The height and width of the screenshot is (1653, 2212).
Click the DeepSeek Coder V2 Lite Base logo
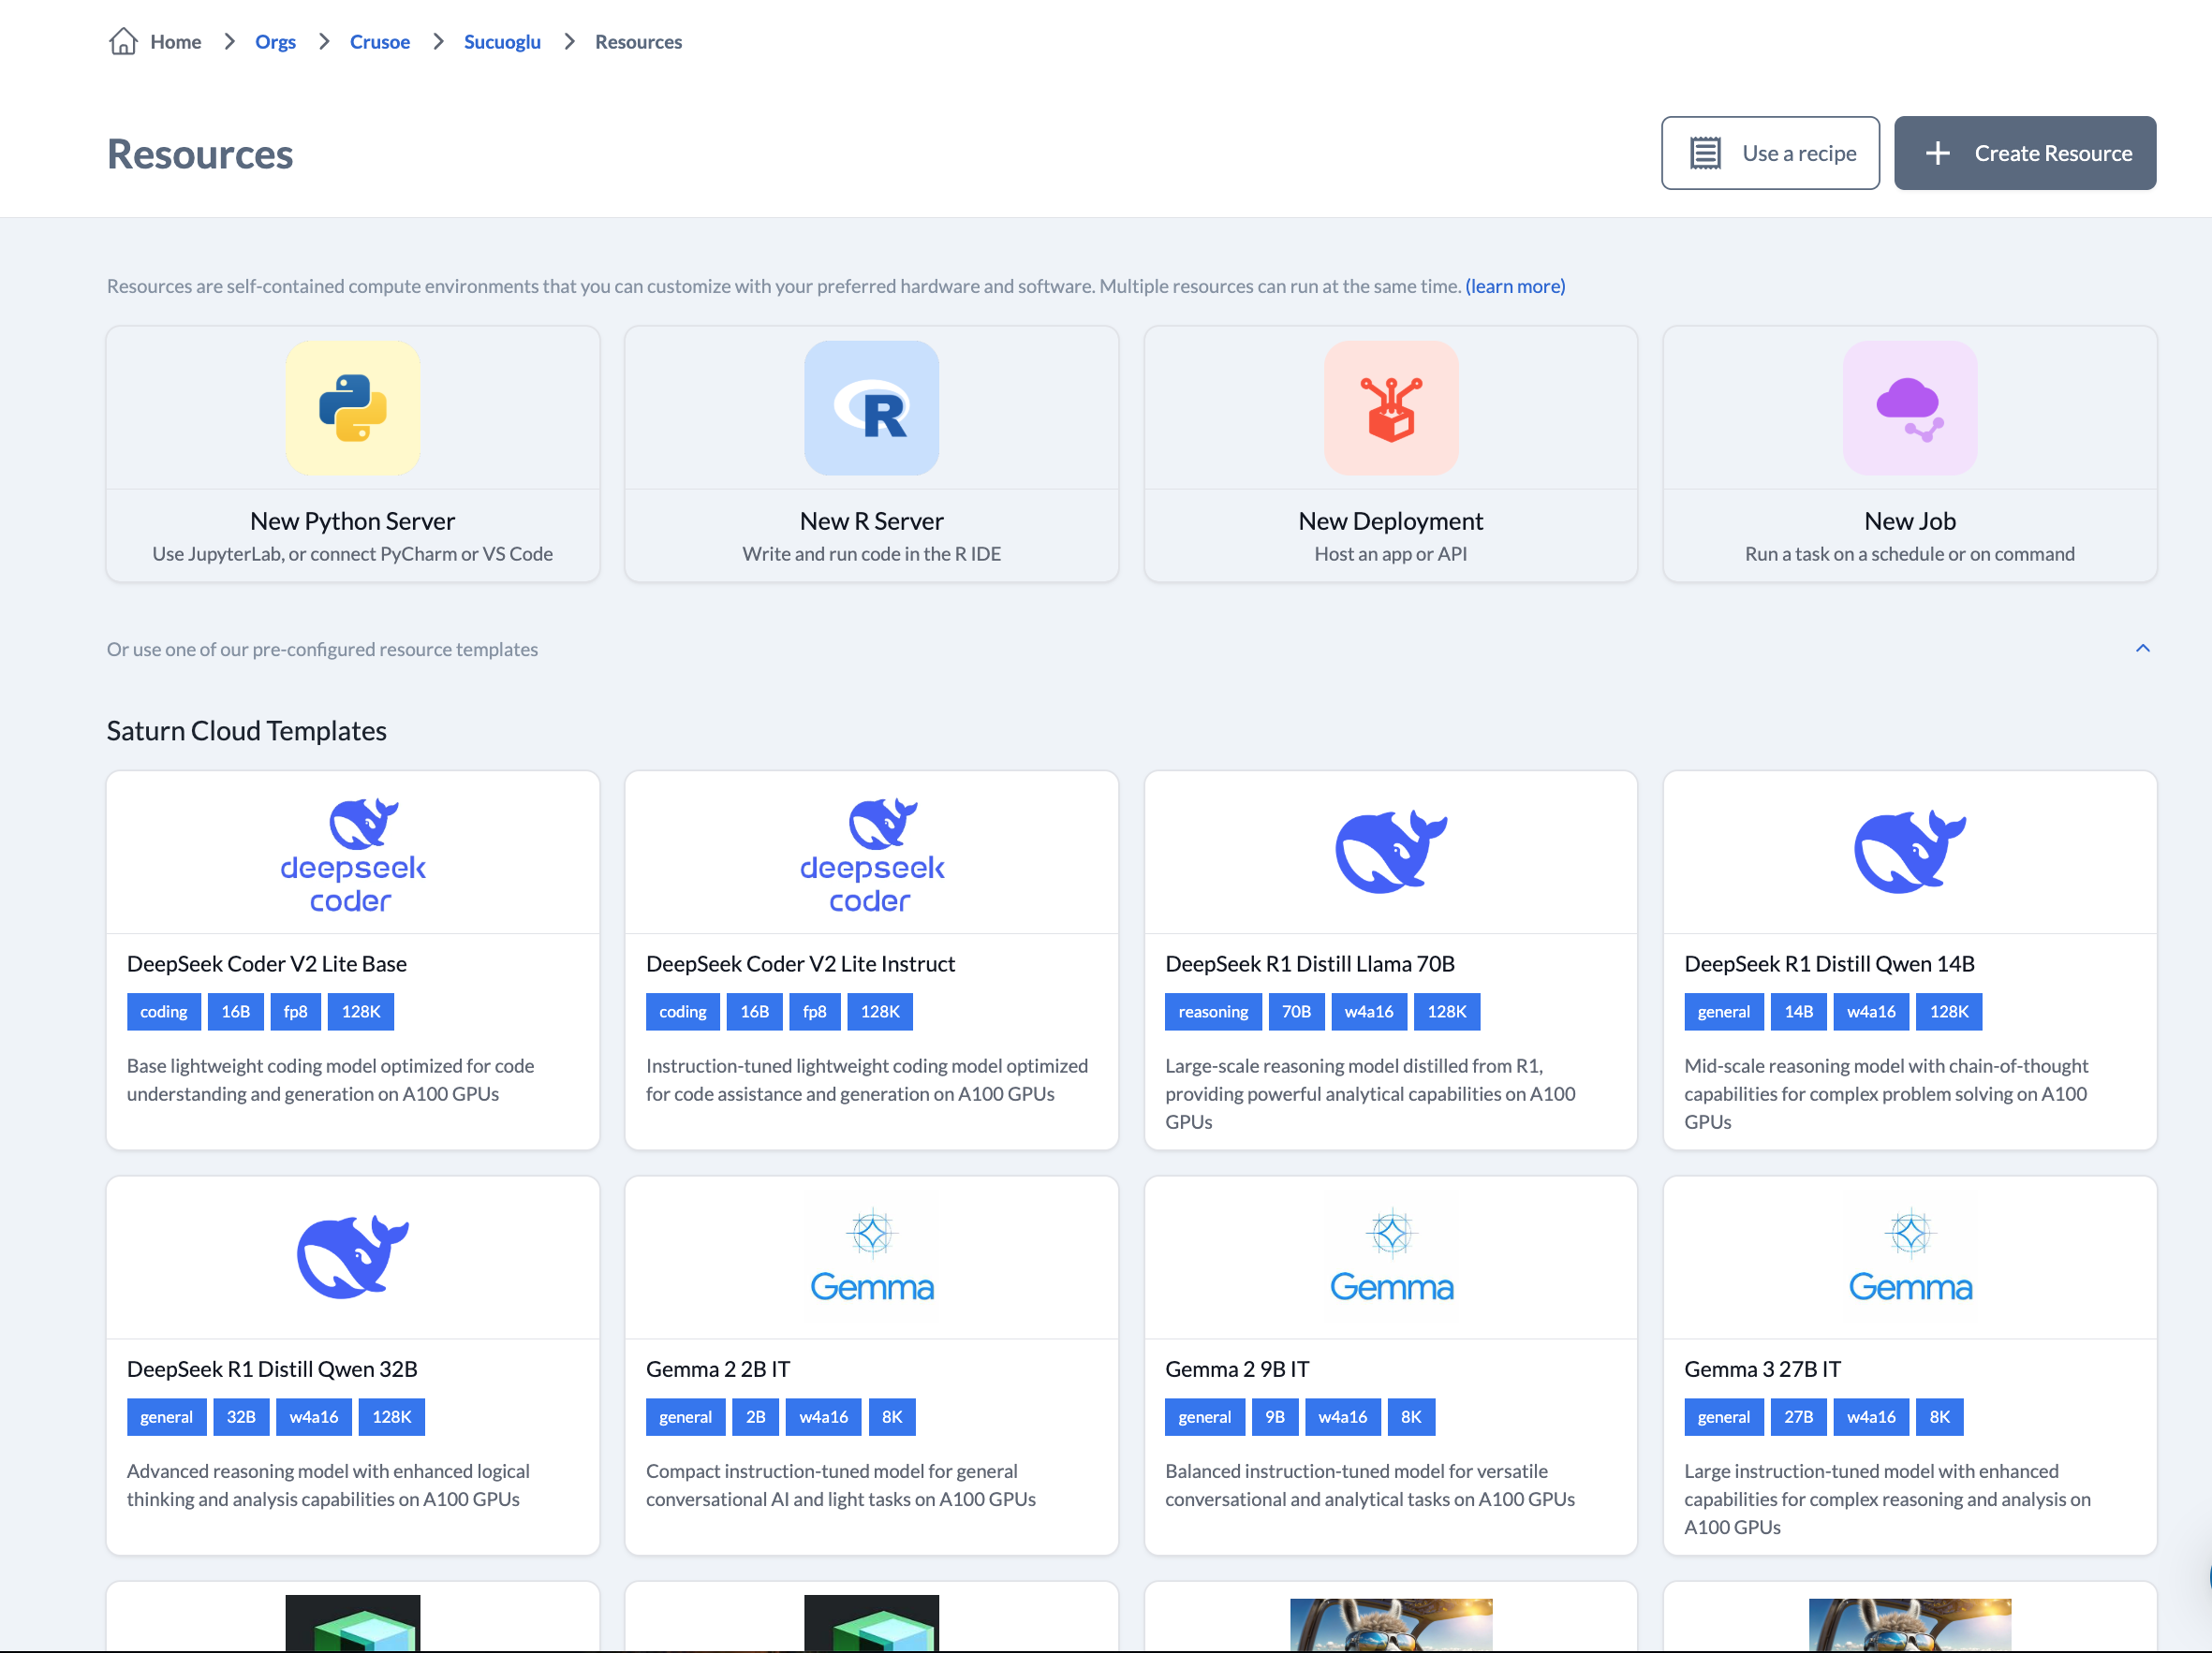(x=352, y=855)
